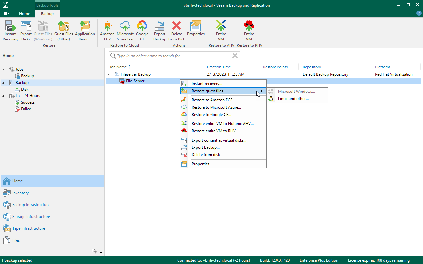Click License expires status bar text
The width and height of the screenshot is (423, 264).
379,260
